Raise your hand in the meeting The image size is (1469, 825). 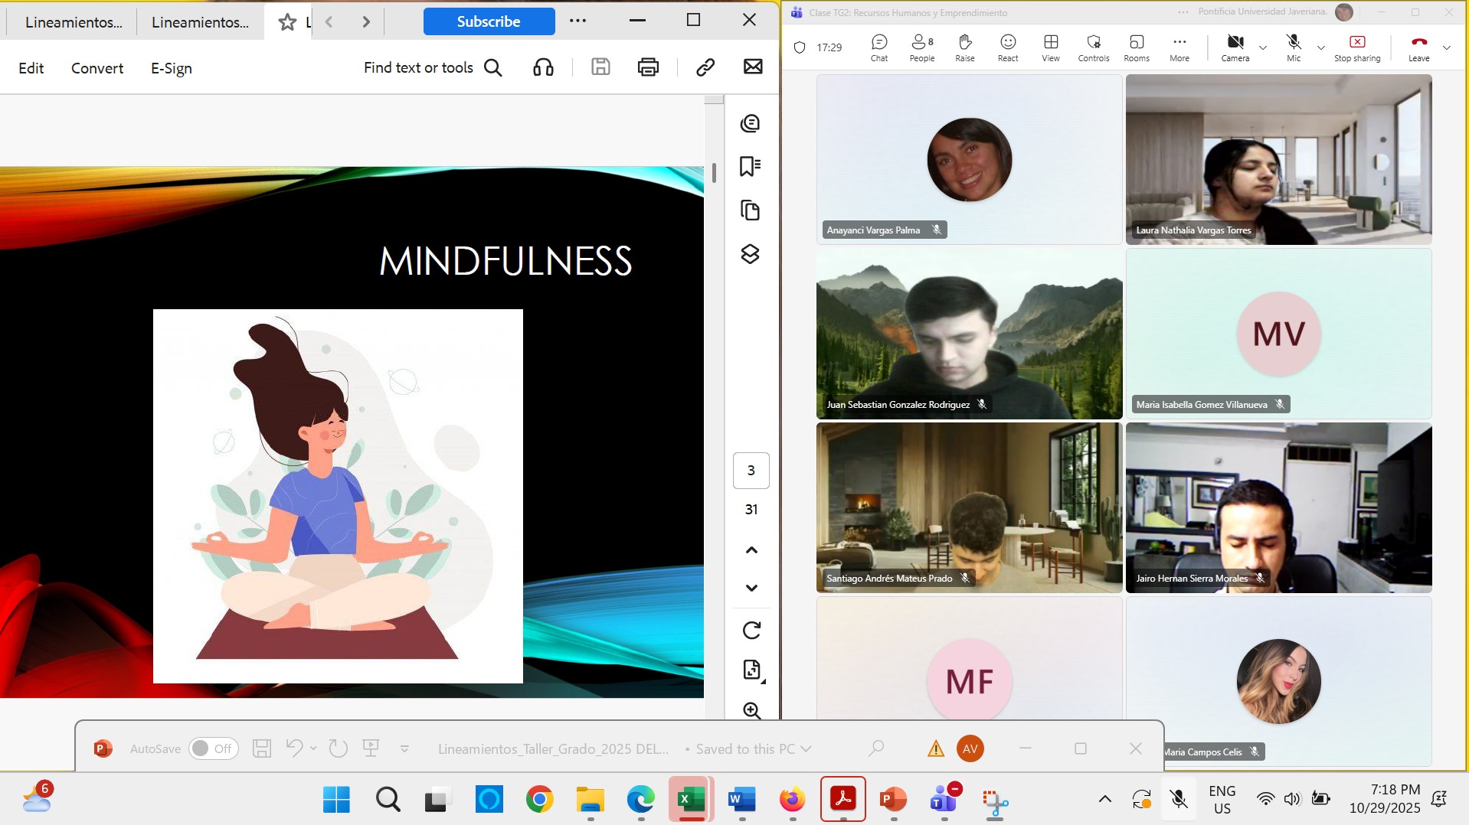pyautogui.click(x=965, y=47)
